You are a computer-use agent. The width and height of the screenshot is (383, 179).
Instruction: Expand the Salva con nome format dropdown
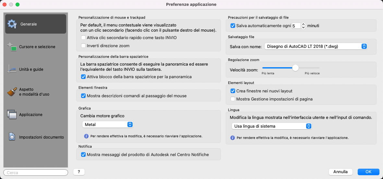[x=316, y=47]
